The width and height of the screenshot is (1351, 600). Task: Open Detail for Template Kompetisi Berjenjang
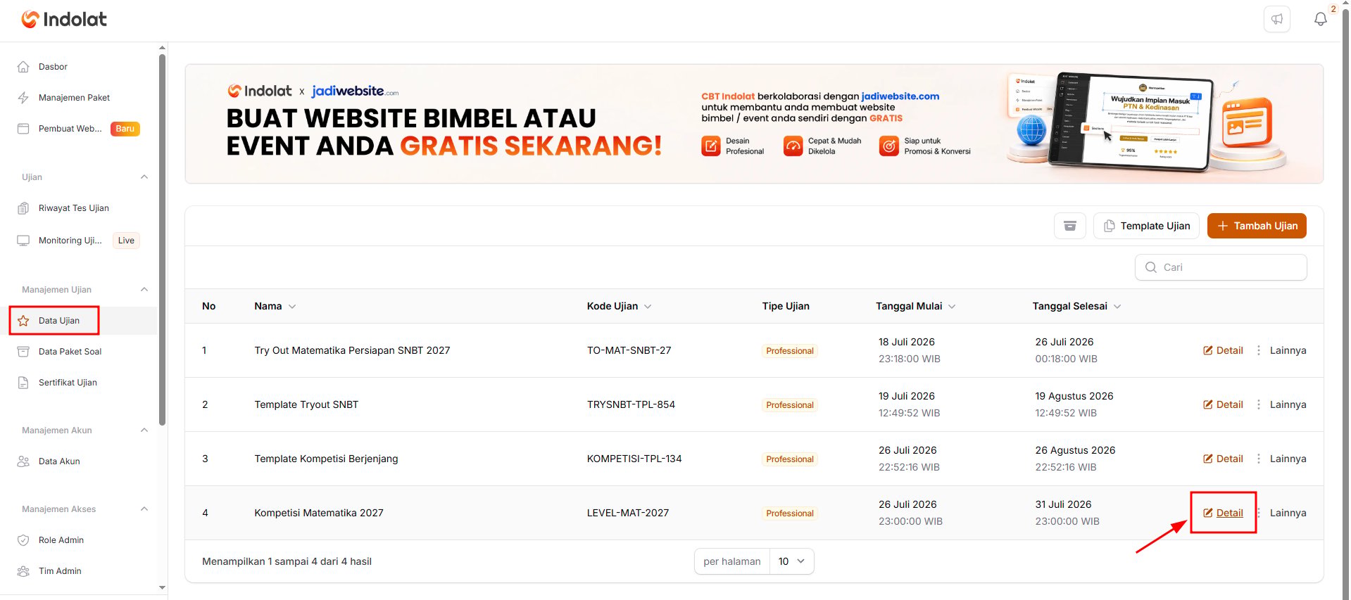[x=1223, y=459]
